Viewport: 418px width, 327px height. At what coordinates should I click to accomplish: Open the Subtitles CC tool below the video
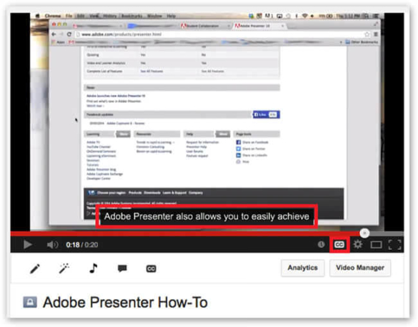[x=151, y=268]
